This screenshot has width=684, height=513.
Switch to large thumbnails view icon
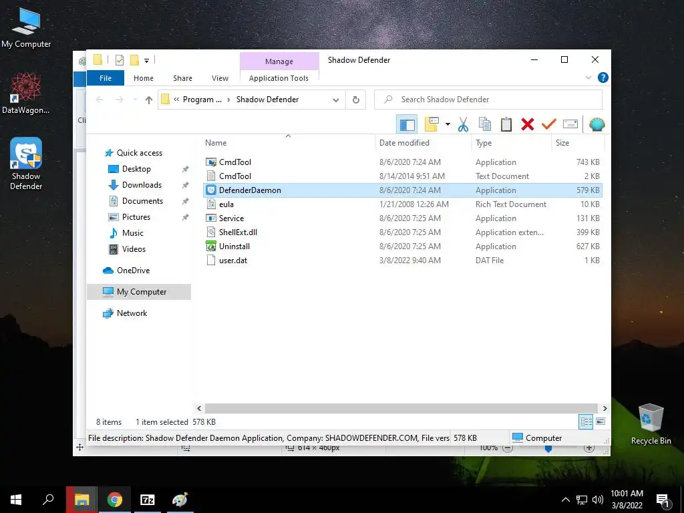[x=601, y=421]
